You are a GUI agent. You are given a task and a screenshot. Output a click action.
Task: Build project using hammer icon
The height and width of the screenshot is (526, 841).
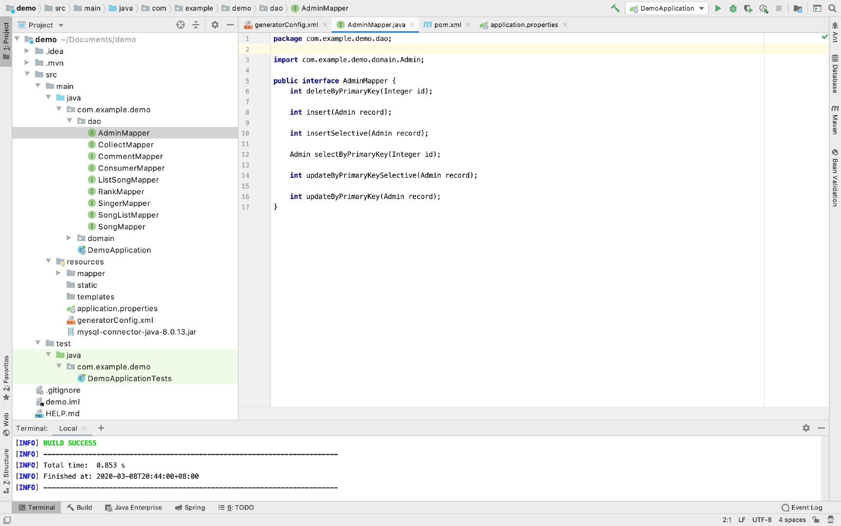615,8
